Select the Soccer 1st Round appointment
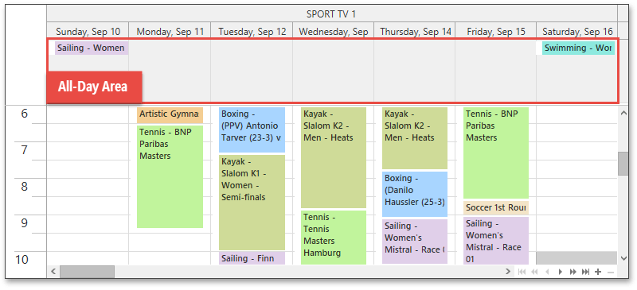This screenshot has height=290, width=637. coord(495,207)
